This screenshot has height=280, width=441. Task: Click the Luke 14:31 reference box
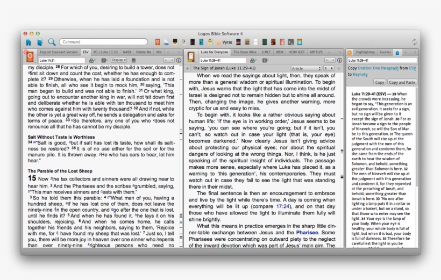62,60
